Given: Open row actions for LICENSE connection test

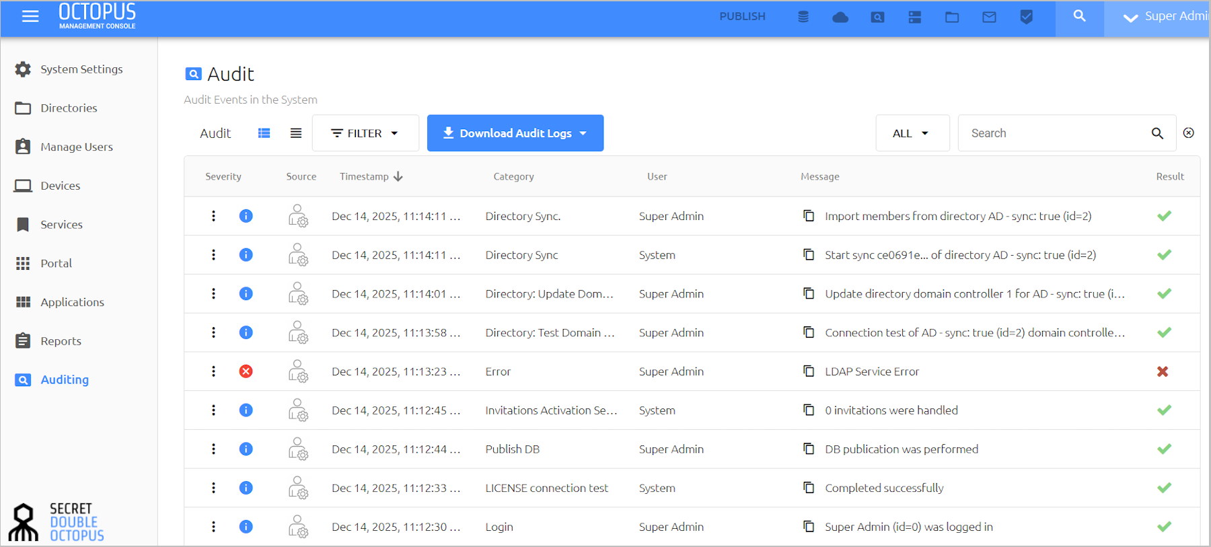Looking at the screenshot, I should 213,488.
